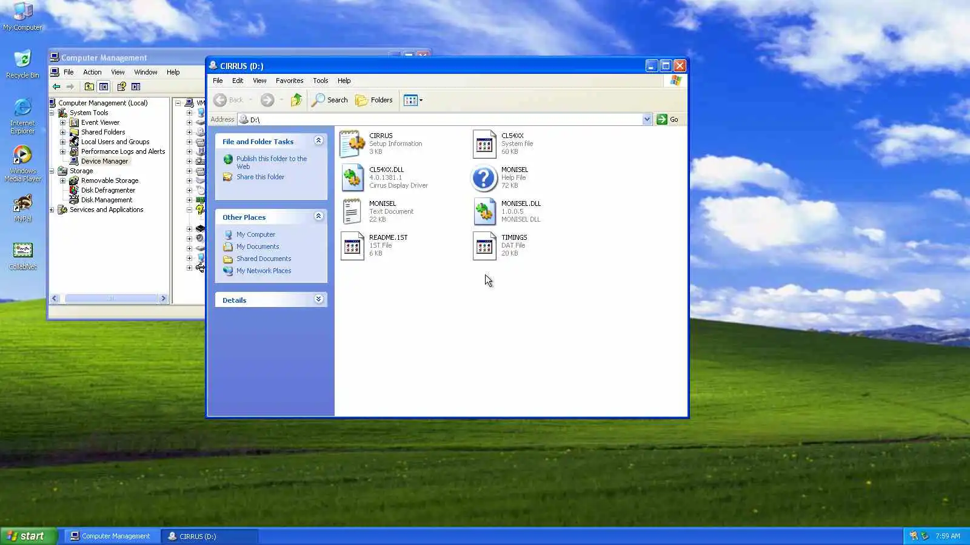Click the Search toolbar button in Explorer

[330, 100]
